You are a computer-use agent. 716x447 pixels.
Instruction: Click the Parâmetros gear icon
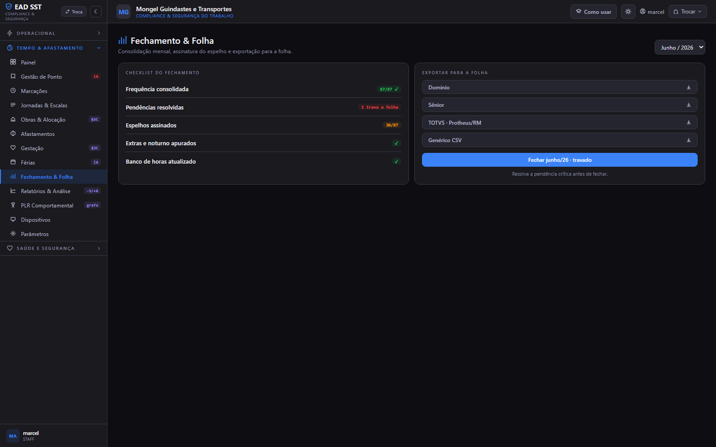13,234
